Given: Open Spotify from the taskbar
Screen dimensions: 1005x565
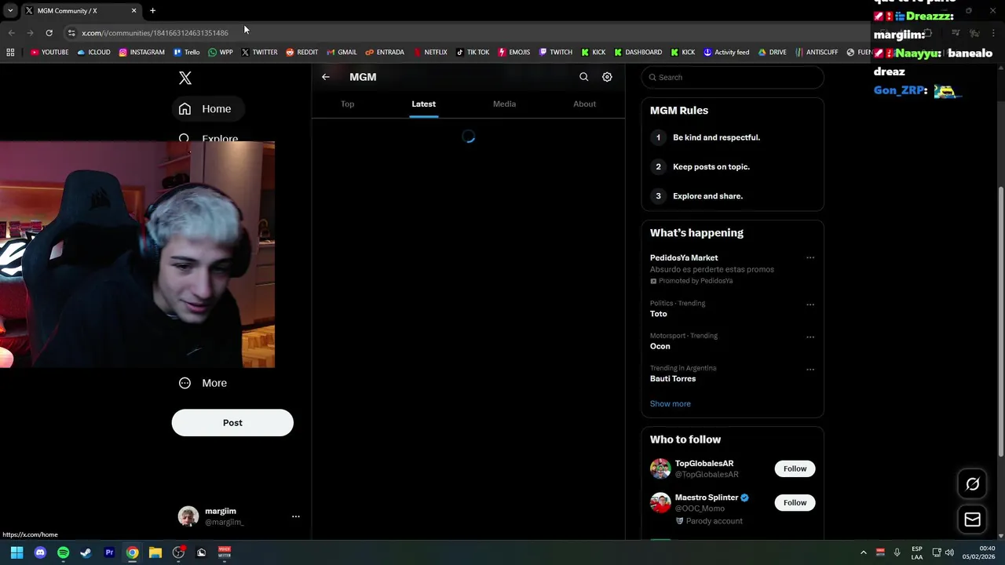Looking at the screenshot, I should [x=63, y=552].
